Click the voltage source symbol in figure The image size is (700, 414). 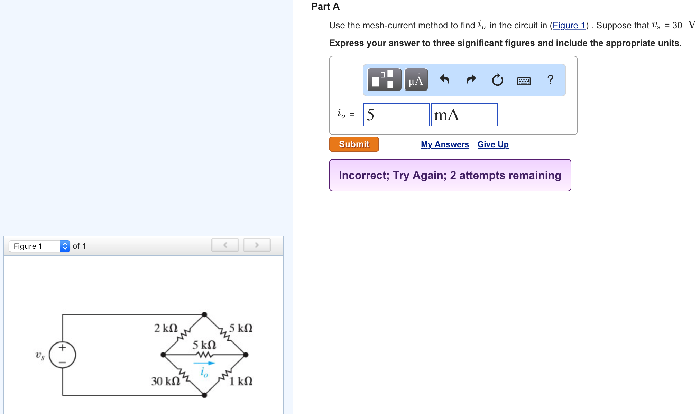click(62, 355)
